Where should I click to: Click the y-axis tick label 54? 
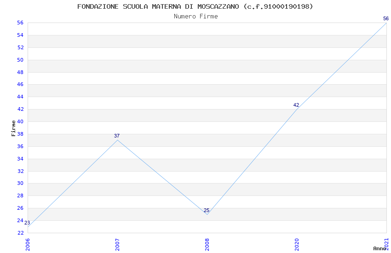pos(20,35)
